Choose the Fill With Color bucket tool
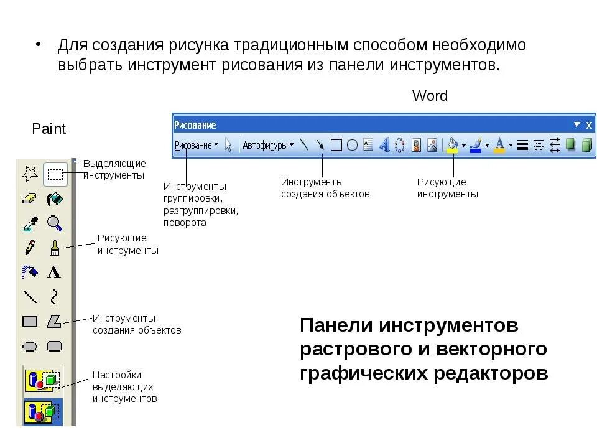Viewport: 597px width, 448px height. (55, 199)
